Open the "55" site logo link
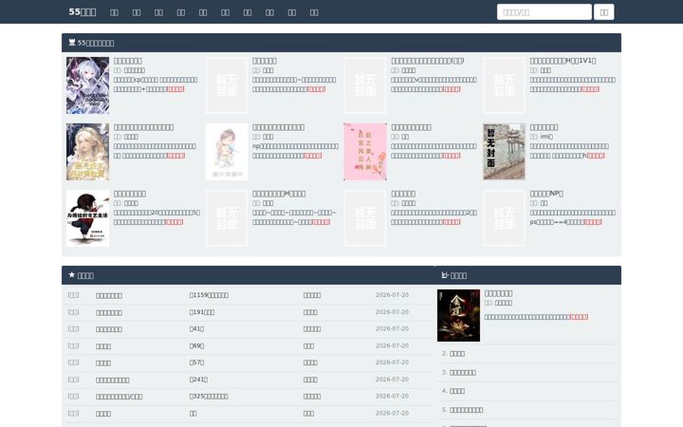 pos(83,11)
